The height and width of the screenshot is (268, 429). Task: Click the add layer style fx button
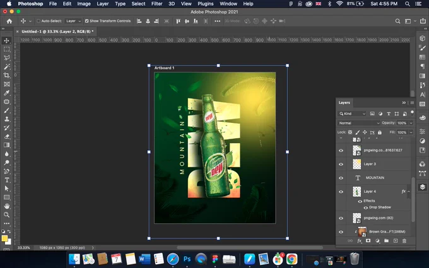point(359,241)
